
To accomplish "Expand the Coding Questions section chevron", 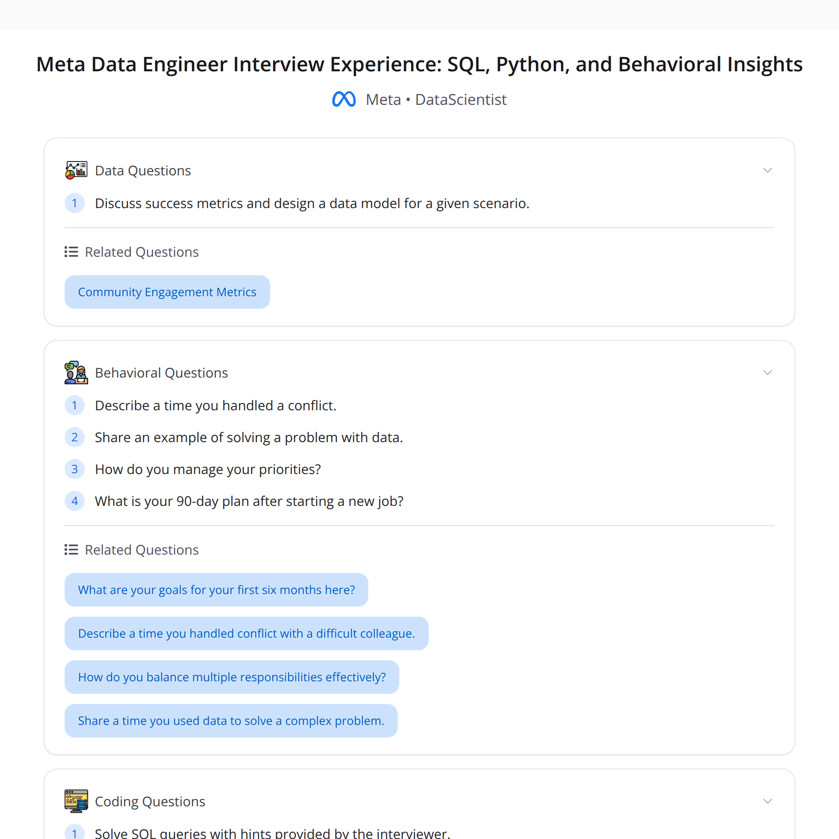I will pyautogui.click(x=767, y=801).
